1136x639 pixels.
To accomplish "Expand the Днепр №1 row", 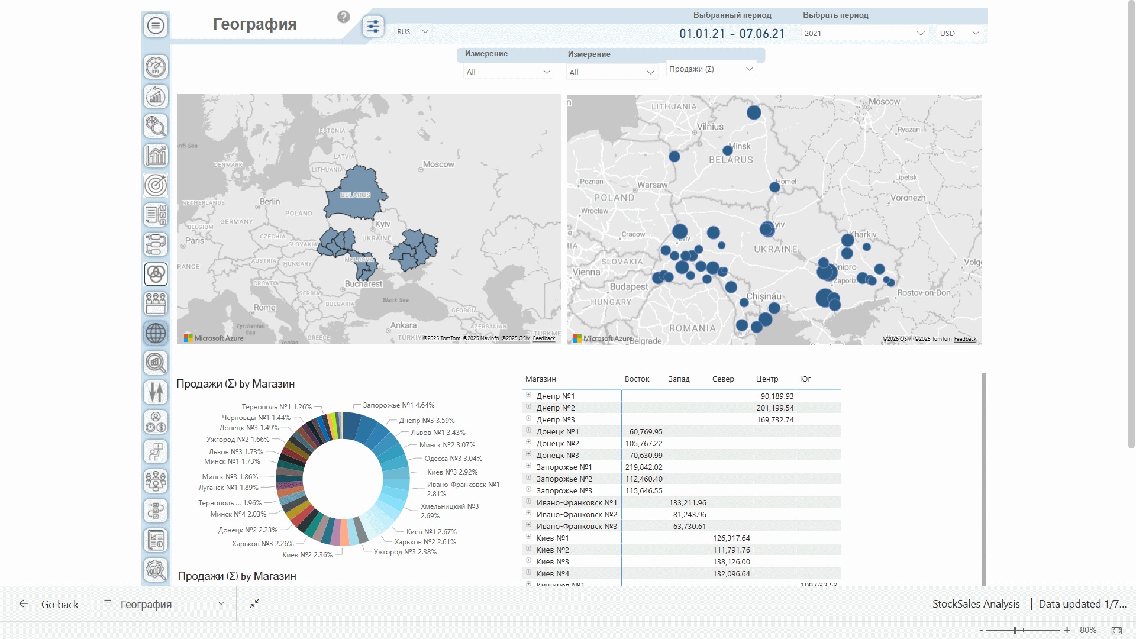I will [x=529, y=395].
